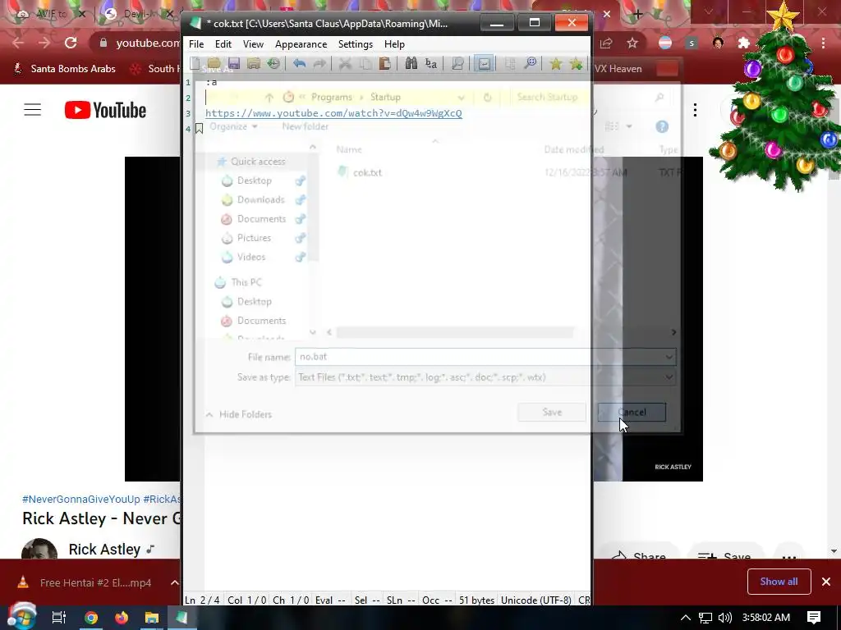Click the Redo arrow in editor toolbar
The height and width of the screenshot is (630, 841).
319,64
